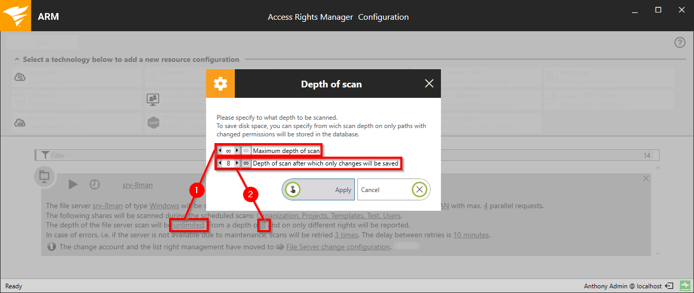Open the srv-8man scan schedule clock icon
Image resolution: width=694 pixels, height=293 pixels.
point(94,184)
